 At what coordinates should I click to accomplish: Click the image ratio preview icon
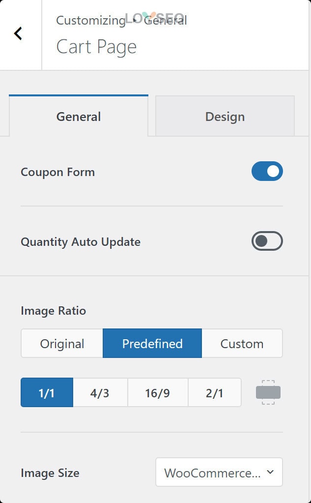pos(268,392)
